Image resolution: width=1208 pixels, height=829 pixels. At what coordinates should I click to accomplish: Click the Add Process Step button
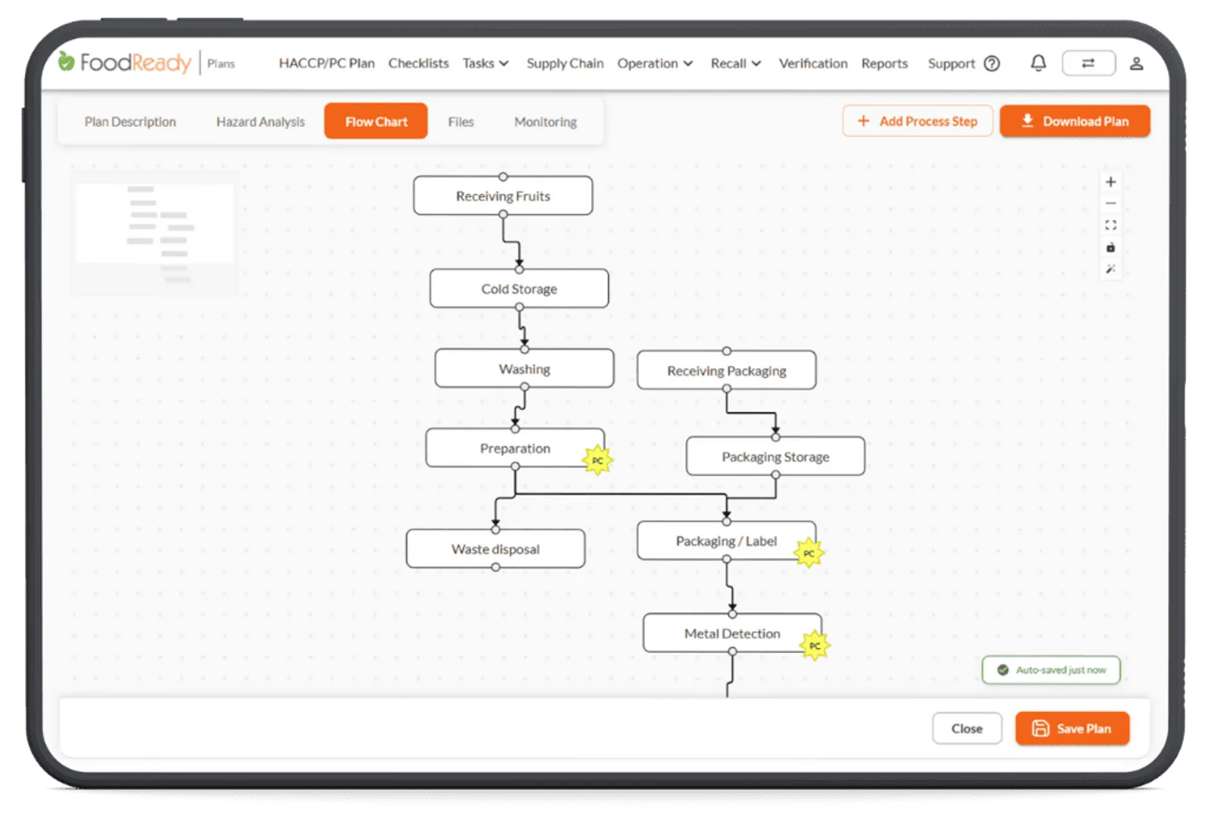[x=917, y=121]
